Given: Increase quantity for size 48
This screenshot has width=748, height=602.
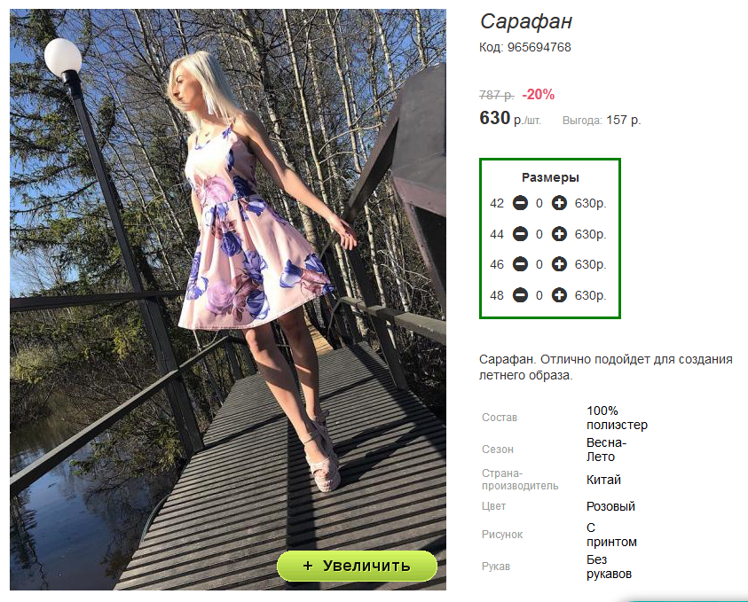Looking at the screenshot, I should tap(559, 295).
